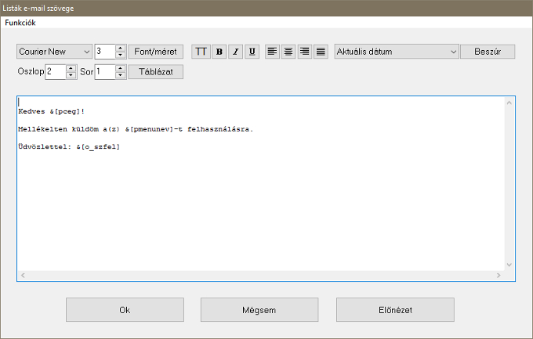Click the TT text style icon
This screenshot has width=533, height=339.
tap(201, 52)
